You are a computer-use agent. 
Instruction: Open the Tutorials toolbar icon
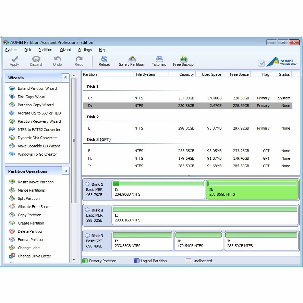coord(159,61)
